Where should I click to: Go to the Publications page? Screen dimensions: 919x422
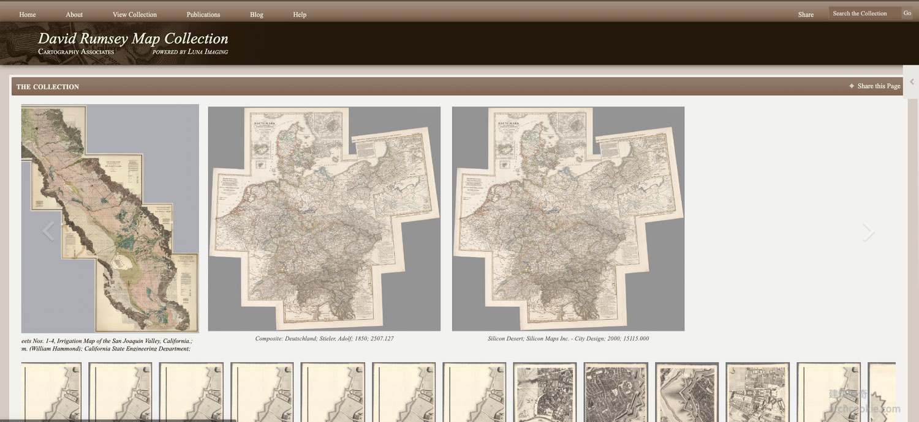[x=203, y=15]
